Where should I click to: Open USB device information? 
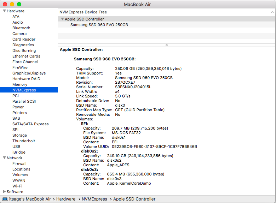click(x=16, y=147)
